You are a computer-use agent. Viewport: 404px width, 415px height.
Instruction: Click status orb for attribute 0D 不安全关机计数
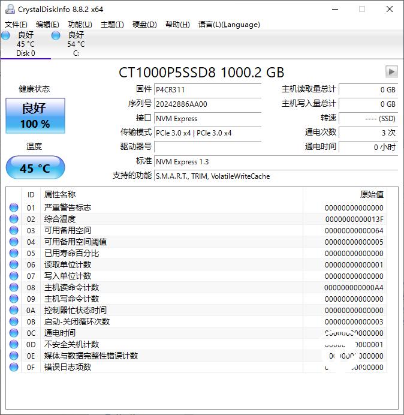coord(14,344)
